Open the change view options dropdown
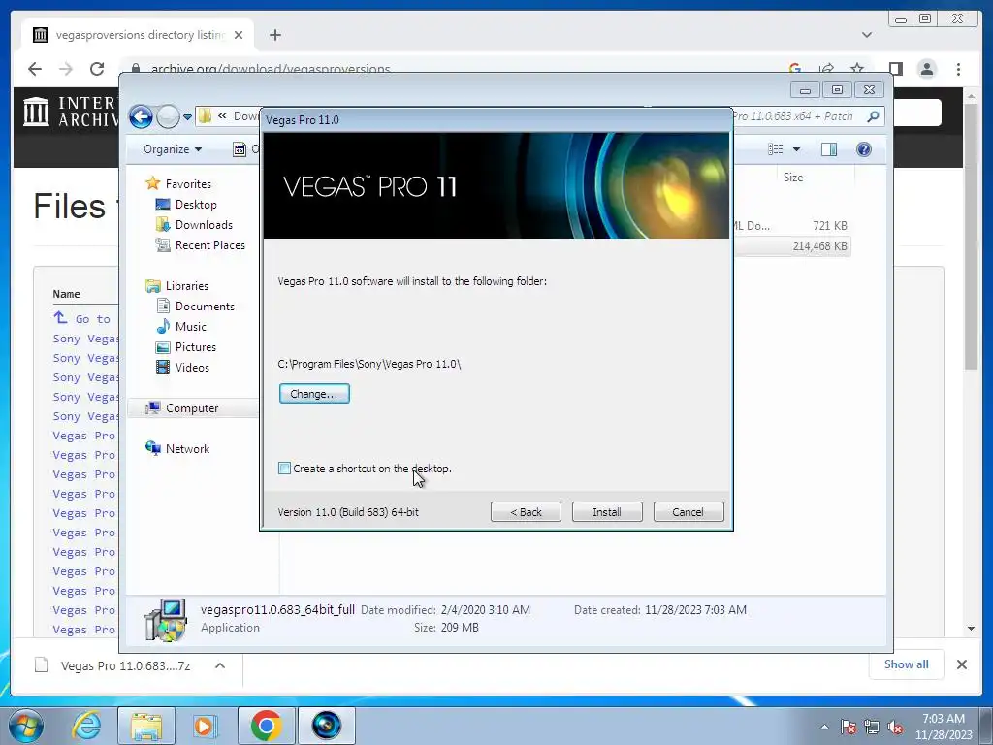The height and width of the screenshot is (745, 993). [x=797, y=149]
